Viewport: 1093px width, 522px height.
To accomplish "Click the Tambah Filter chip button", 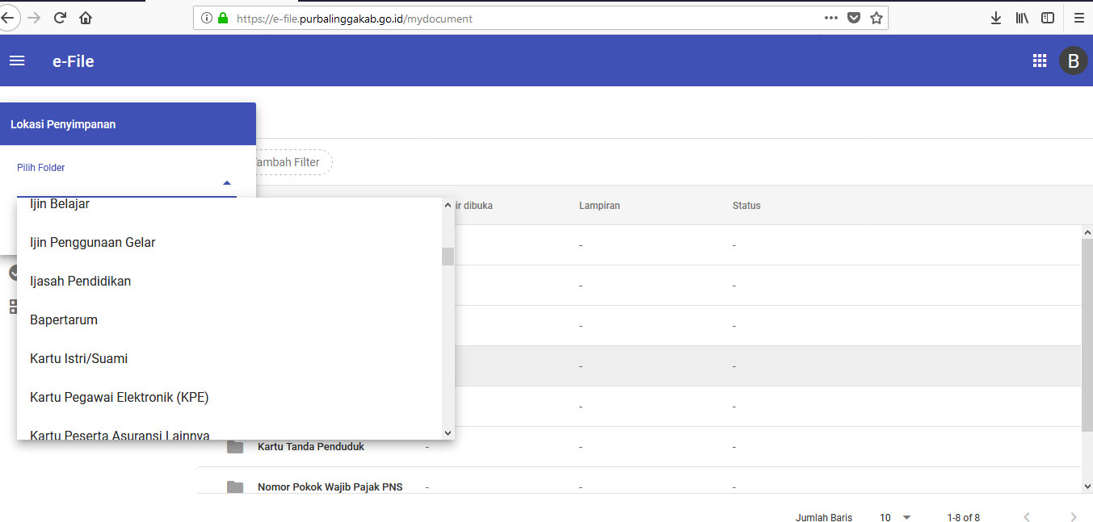I will [292, 162].
